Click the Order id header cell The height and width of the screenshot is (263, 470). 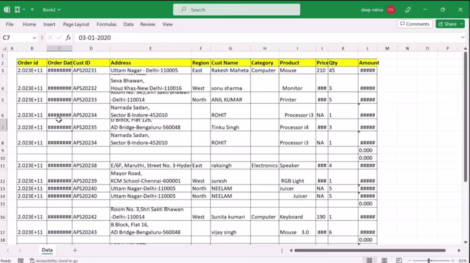[x=32, y=63]
